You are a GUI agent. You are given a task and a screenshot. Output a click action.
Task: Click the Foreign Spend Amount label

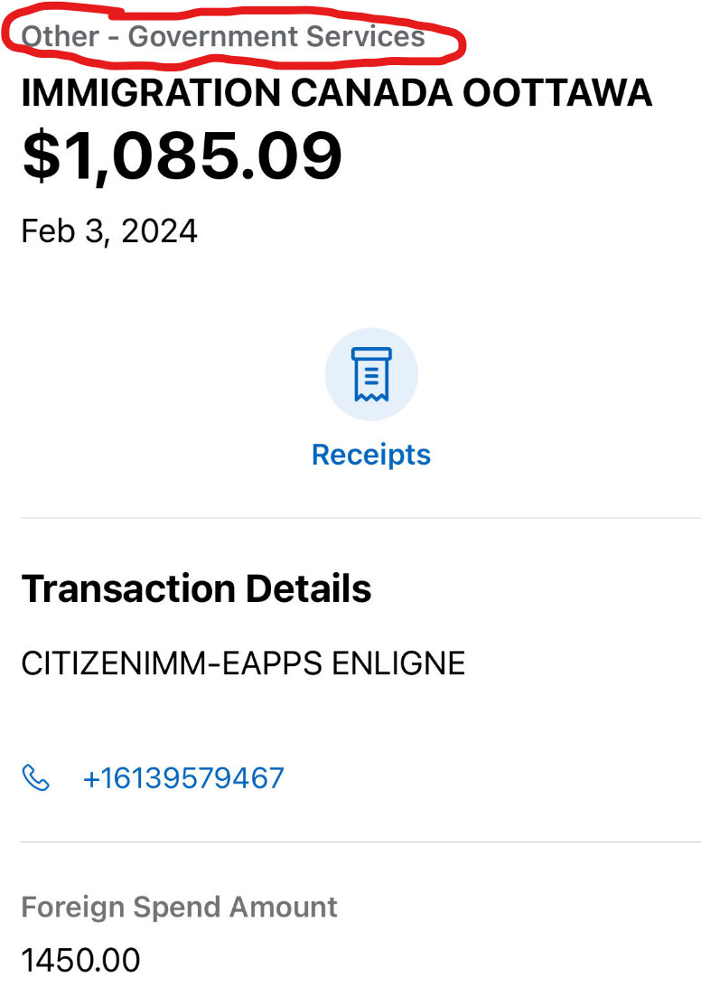pos(179,907)
